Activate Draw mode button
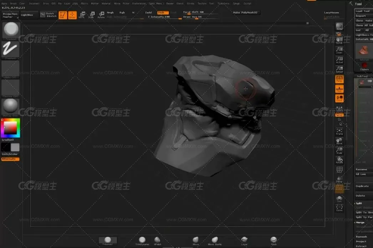Image resolution: width=373 pixels, height=248 pixels. point(72,15)
